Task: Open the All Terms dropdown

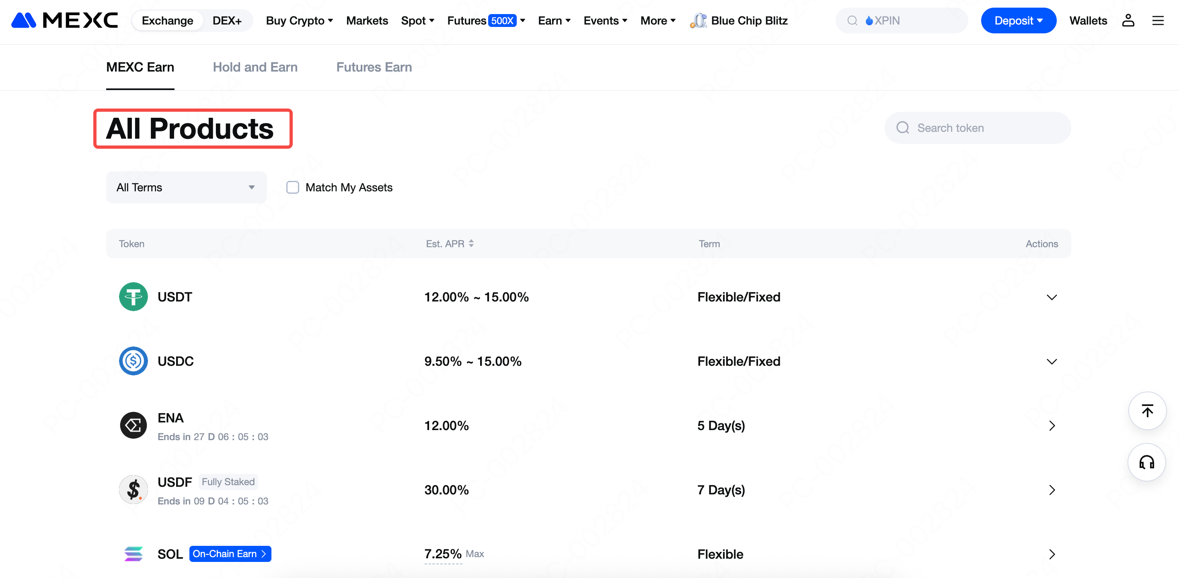Action: click(186, 187)
